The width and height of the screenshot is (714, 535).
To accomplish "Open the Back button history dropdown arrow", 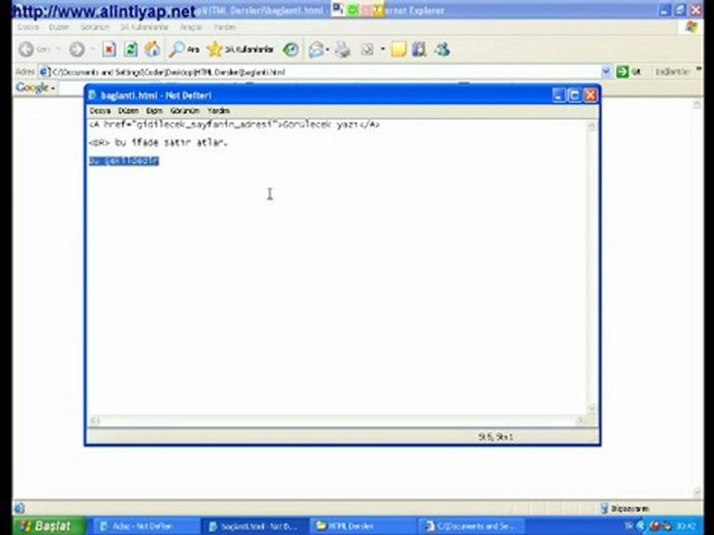I will (x=58, y=49).
